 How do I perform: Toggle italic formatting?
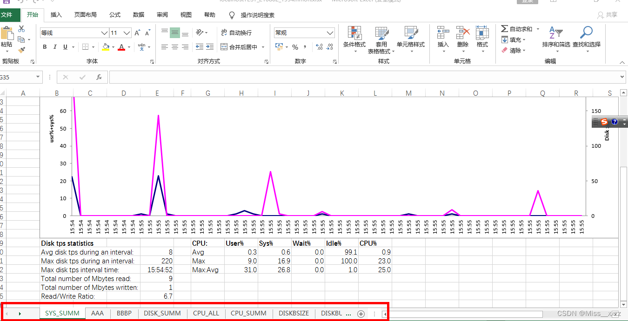click(x=55, y=47)
